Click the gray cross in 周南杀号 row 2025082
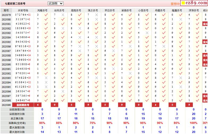Image resolution: width=208 pixels, height=134 pixels. (80, 28)
